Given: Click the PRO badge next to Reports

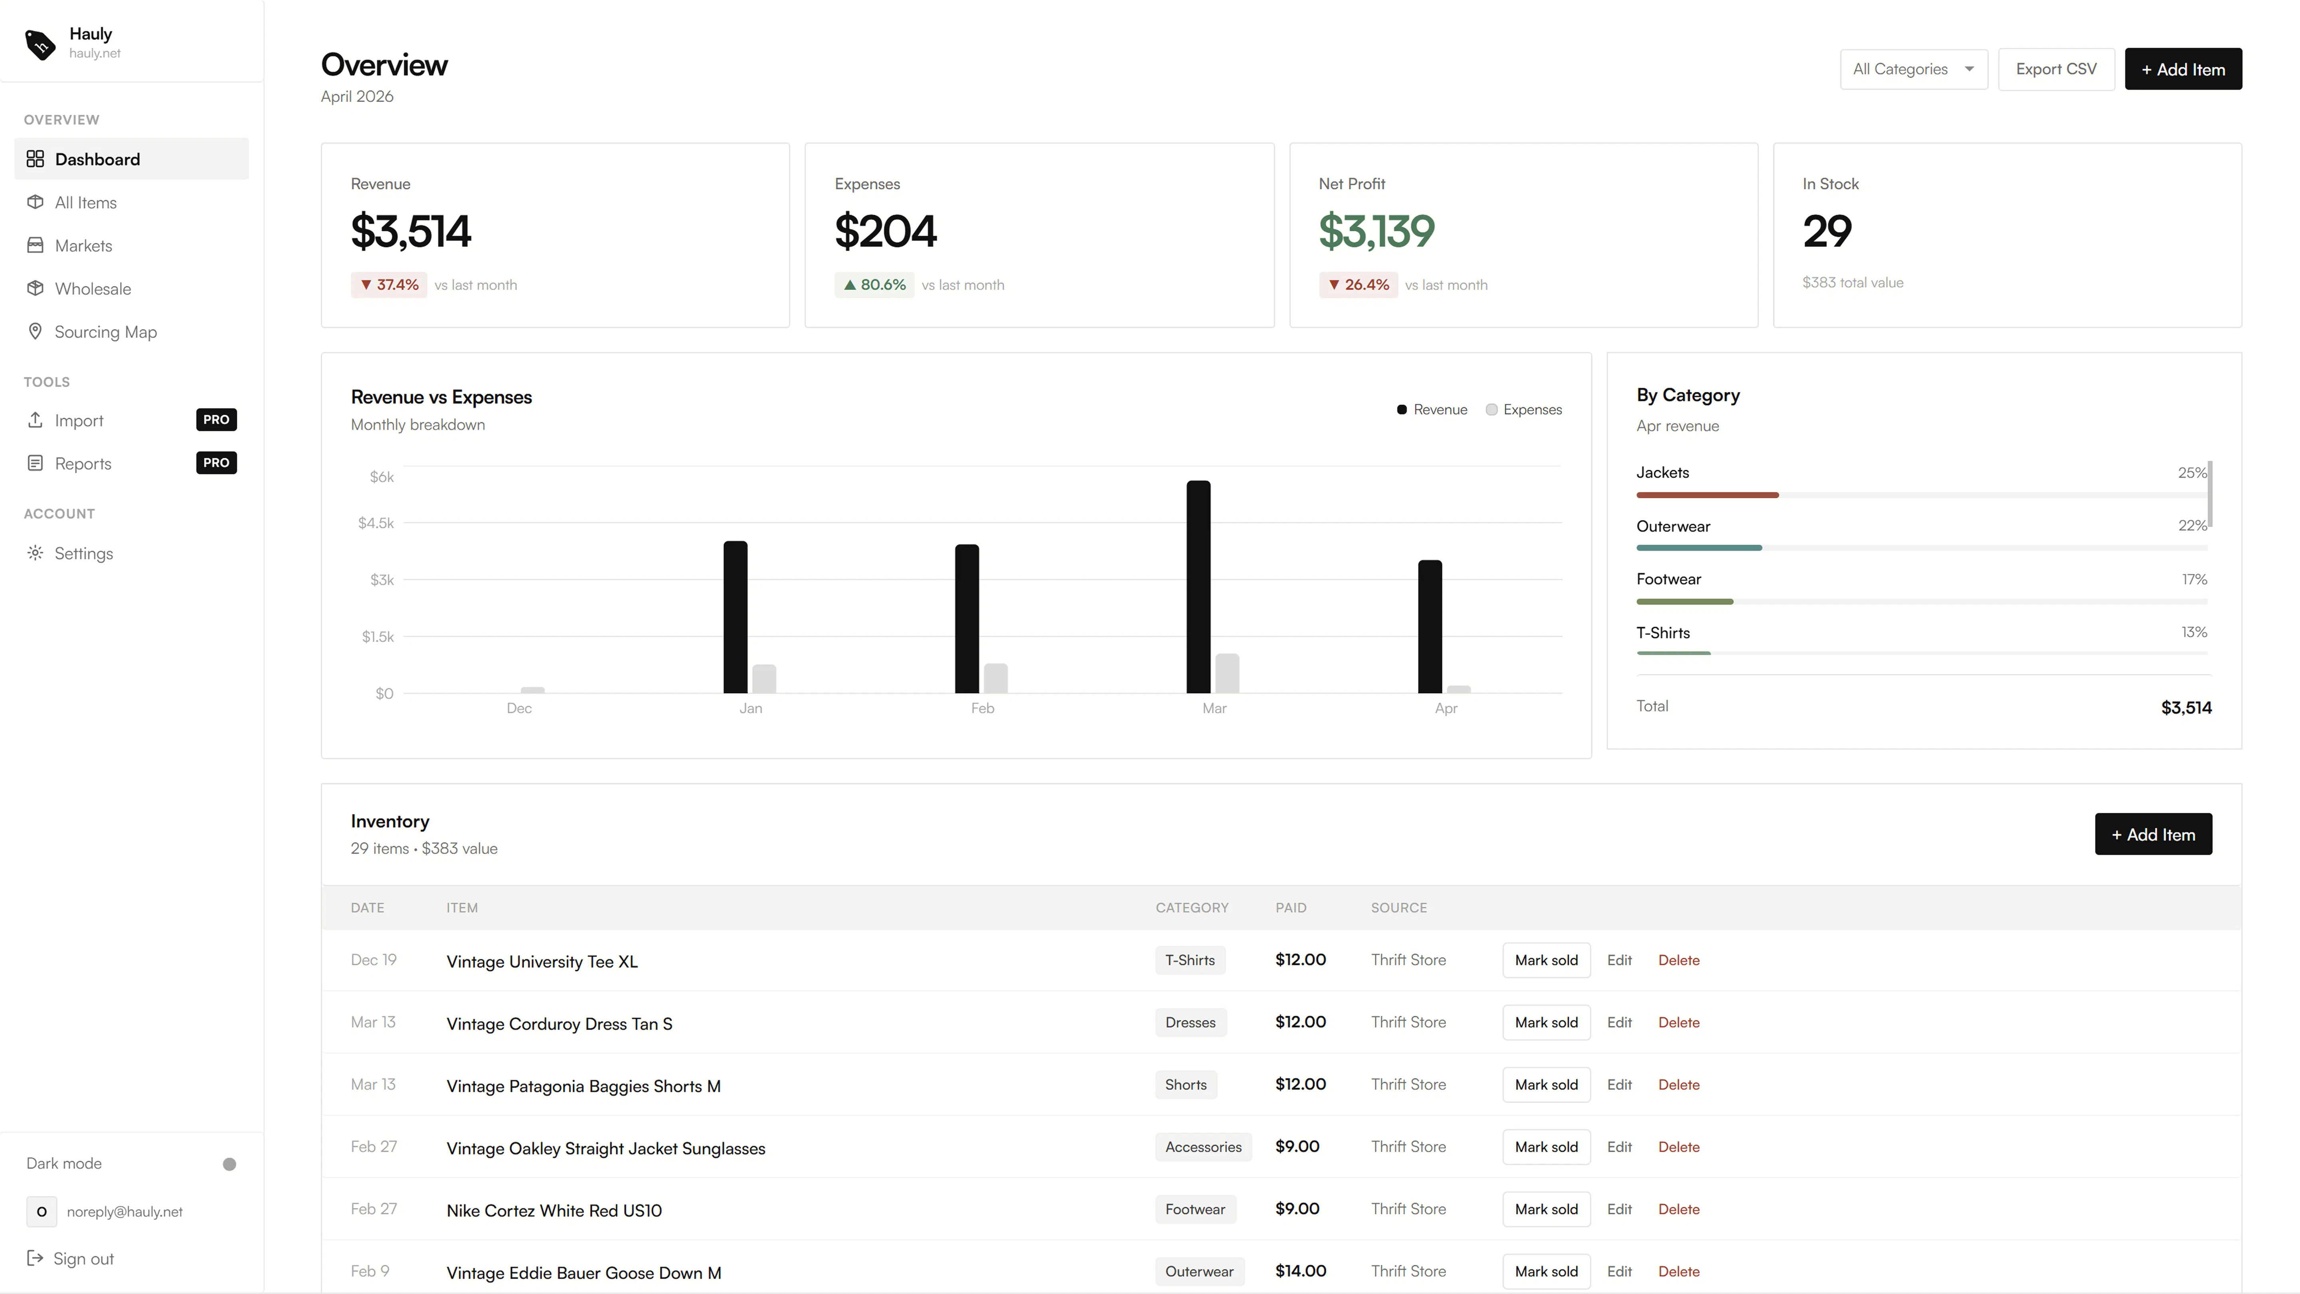Looking at the screenshot, I should tap(216, 463).
